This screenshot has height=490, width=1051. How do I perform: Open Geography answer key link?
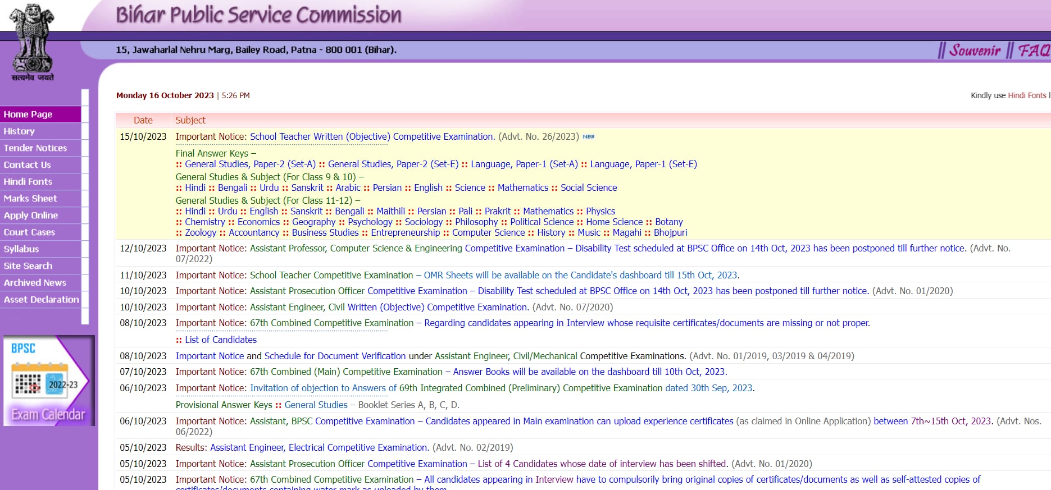coord(313,222)
